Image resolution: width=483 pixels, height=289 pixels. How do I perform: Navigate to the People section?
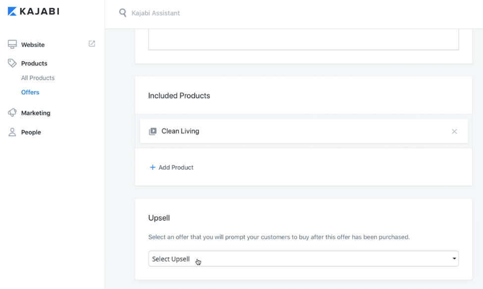[31, 132]
